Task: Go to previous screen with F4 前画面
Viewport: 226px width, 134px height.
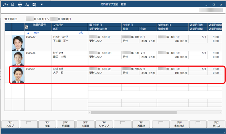Action: coord(66,124)
